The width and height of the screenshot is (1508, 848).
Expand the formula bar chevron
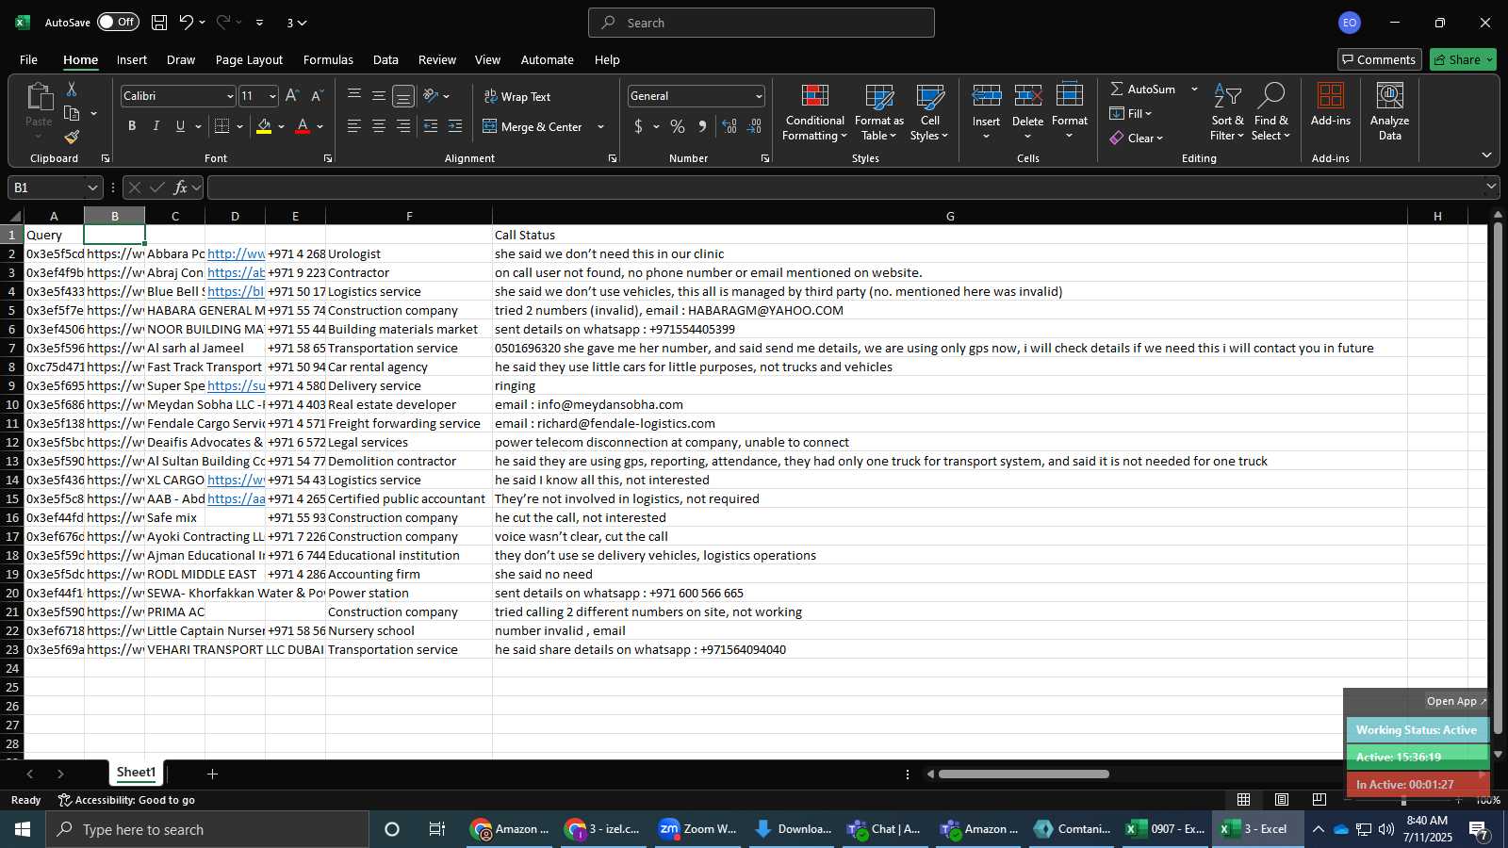click(1491, 187)
